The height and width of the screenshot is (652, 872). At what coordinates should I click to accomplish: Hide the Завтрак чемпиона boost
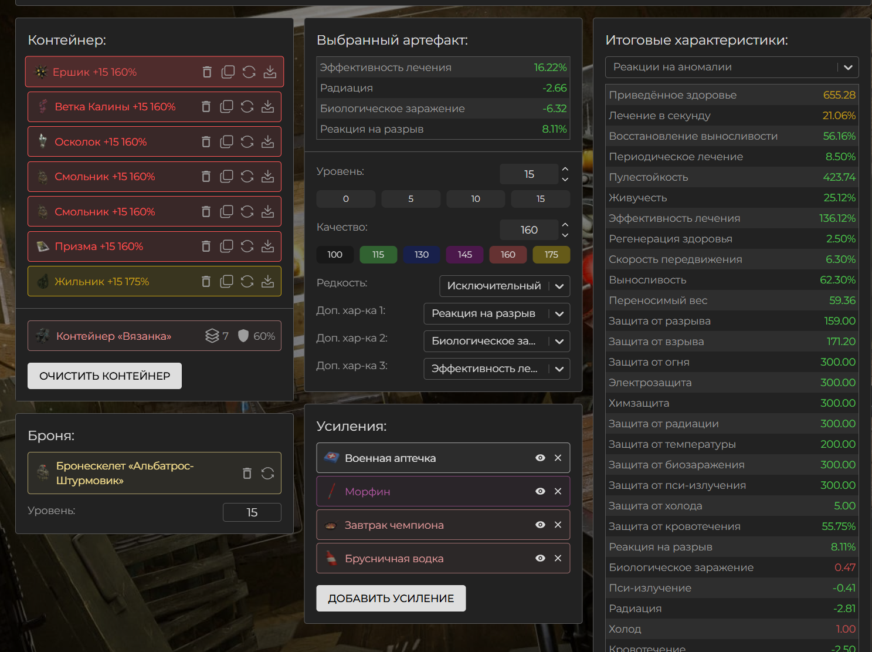(x=540, y=525)
